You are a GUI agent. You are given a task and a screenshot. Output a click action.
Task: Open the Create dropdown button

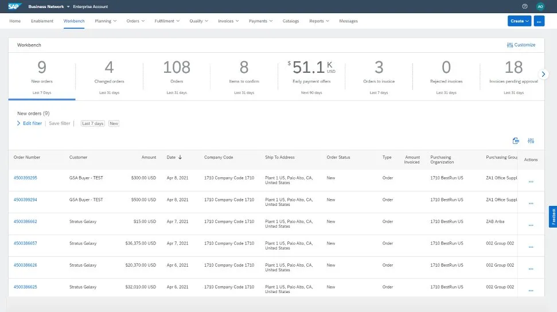coord(519,21)
